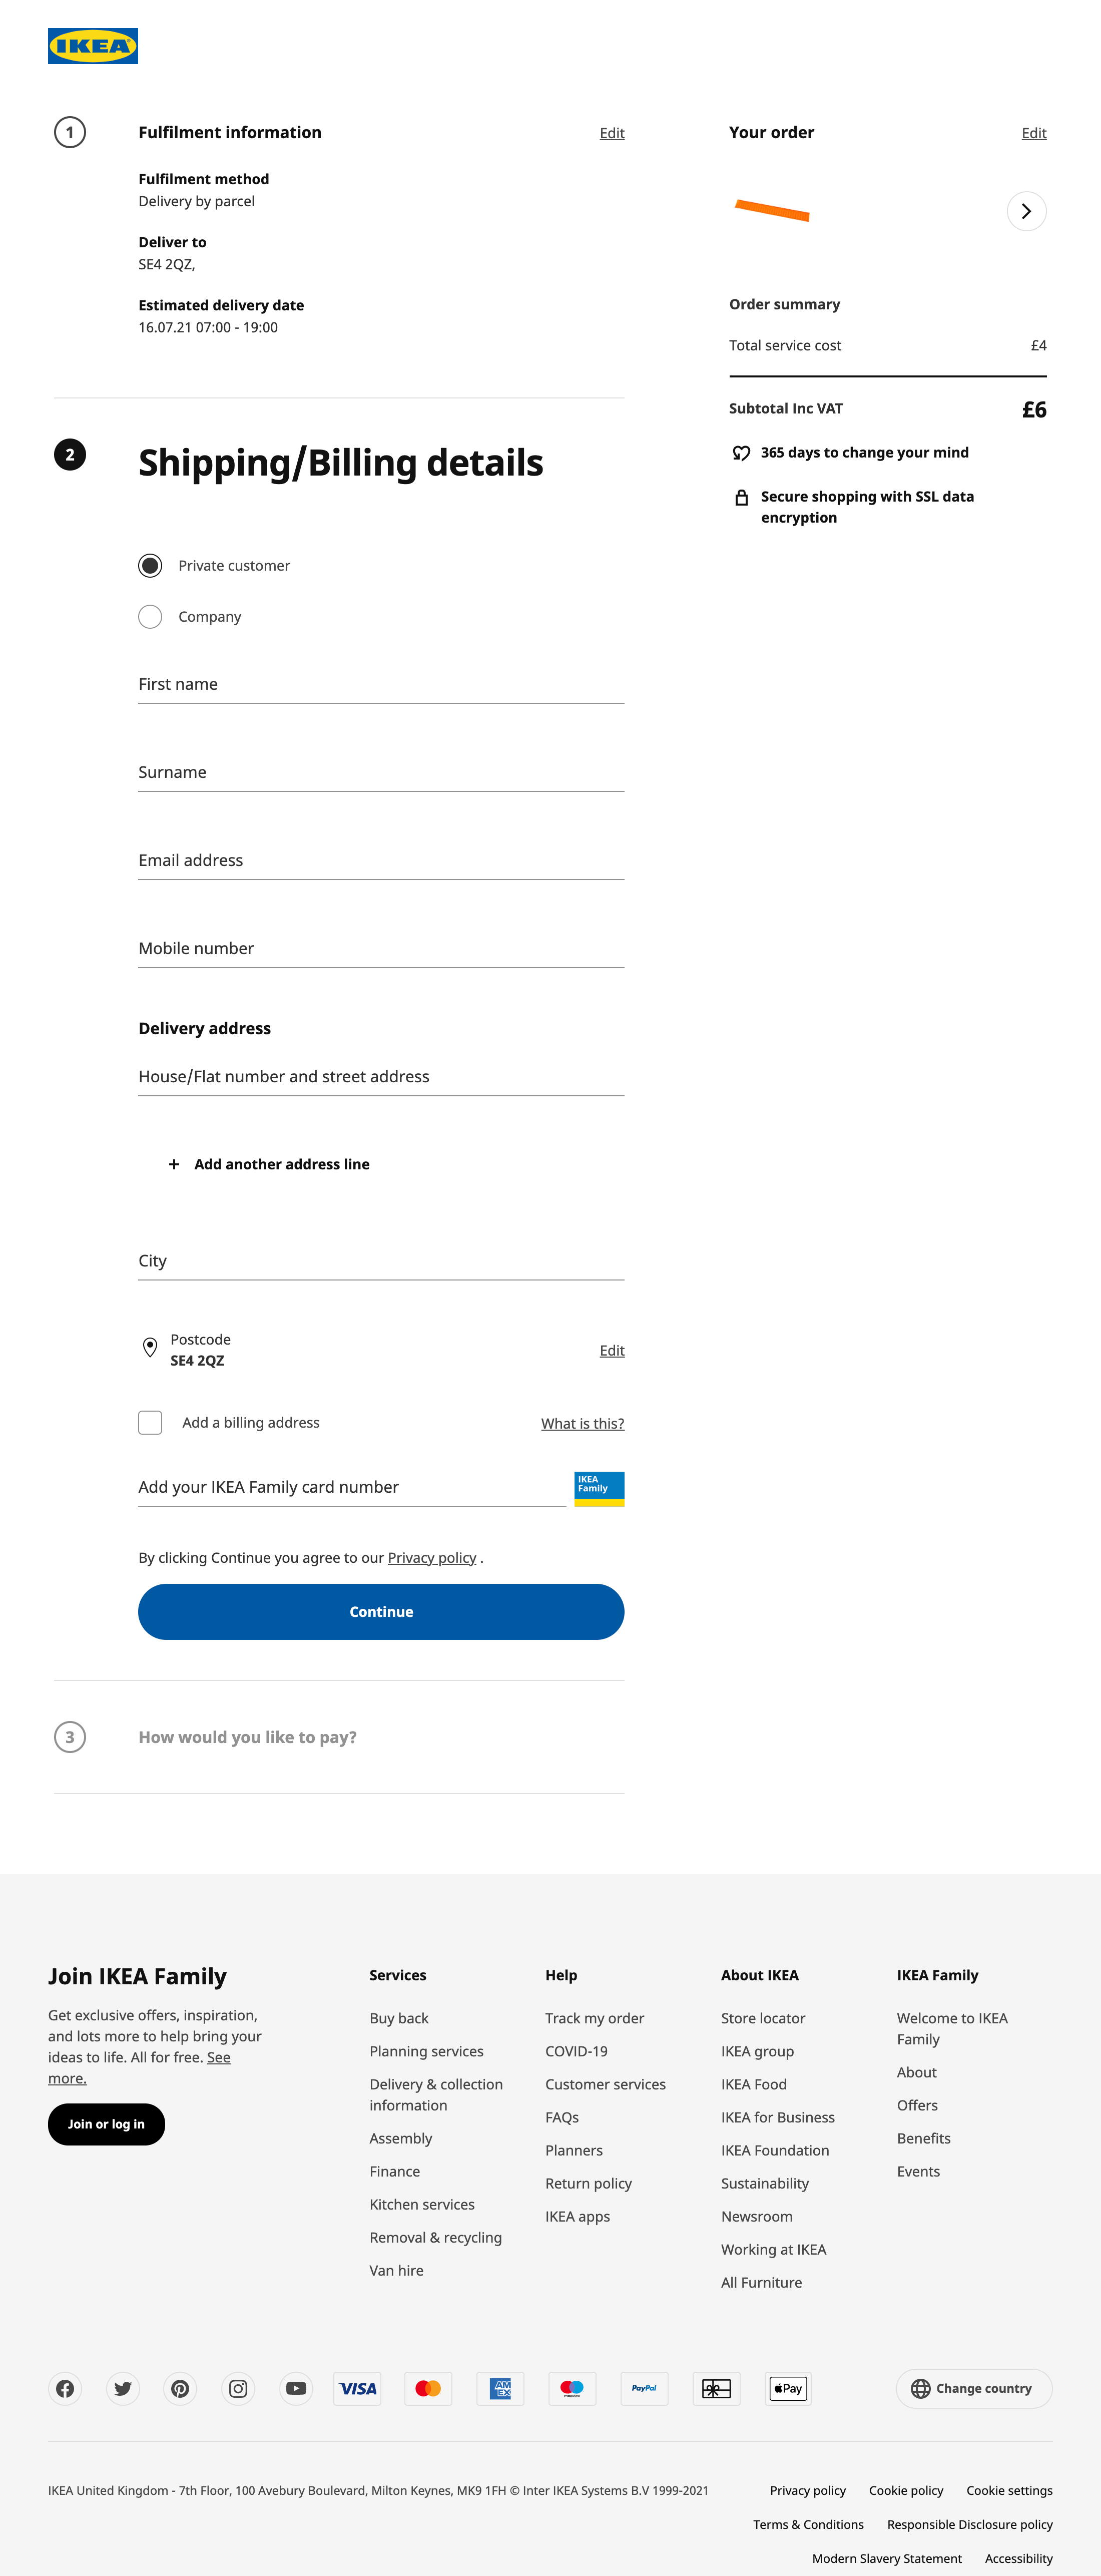Click the orange order item swatch
Viewport: 1101px width, 2576px height.
tap(772, 211)
